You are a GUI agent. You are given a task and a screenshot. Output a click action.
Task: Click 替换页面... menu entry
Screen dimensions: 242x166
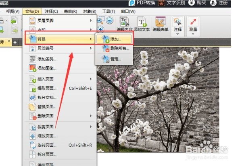pos(60,107)
